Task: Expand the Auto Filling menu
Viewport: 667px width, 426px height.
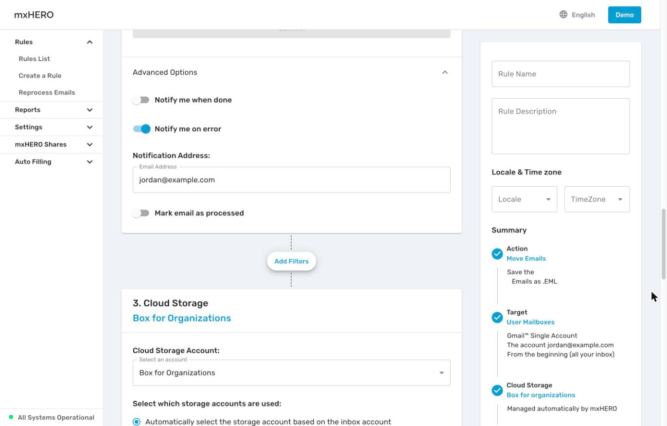Action: [89, 162]
